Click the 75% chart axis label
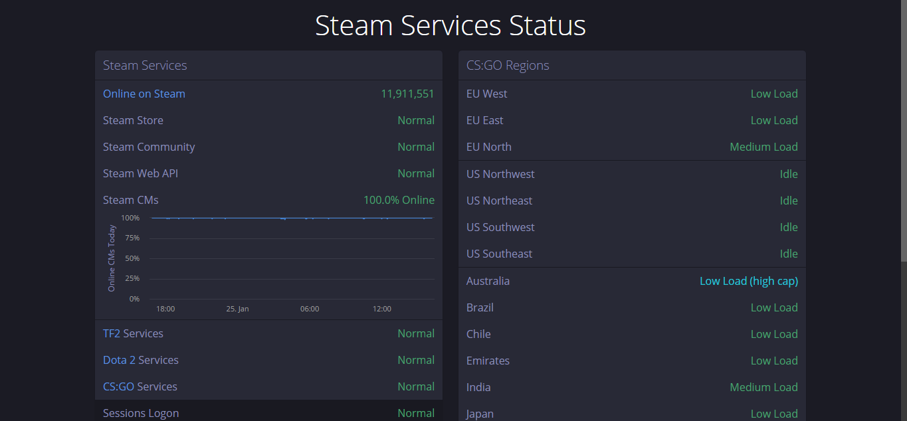 point(132,238)
